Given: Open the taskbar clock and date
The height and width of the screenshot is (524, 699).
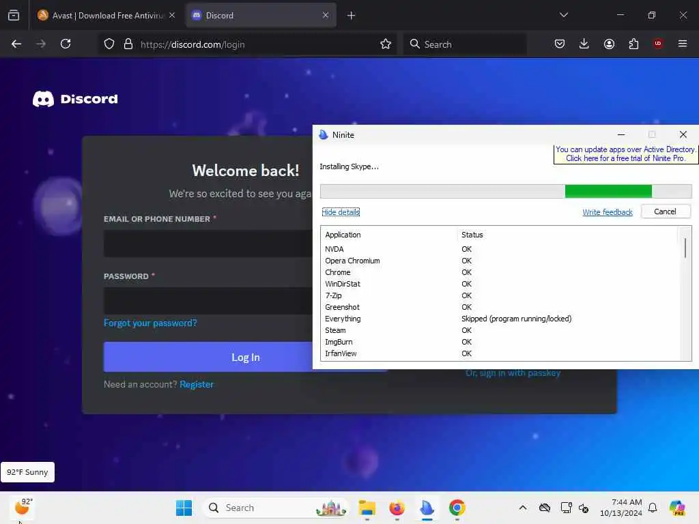Looking at the screenshot, I should click(621, 508).
